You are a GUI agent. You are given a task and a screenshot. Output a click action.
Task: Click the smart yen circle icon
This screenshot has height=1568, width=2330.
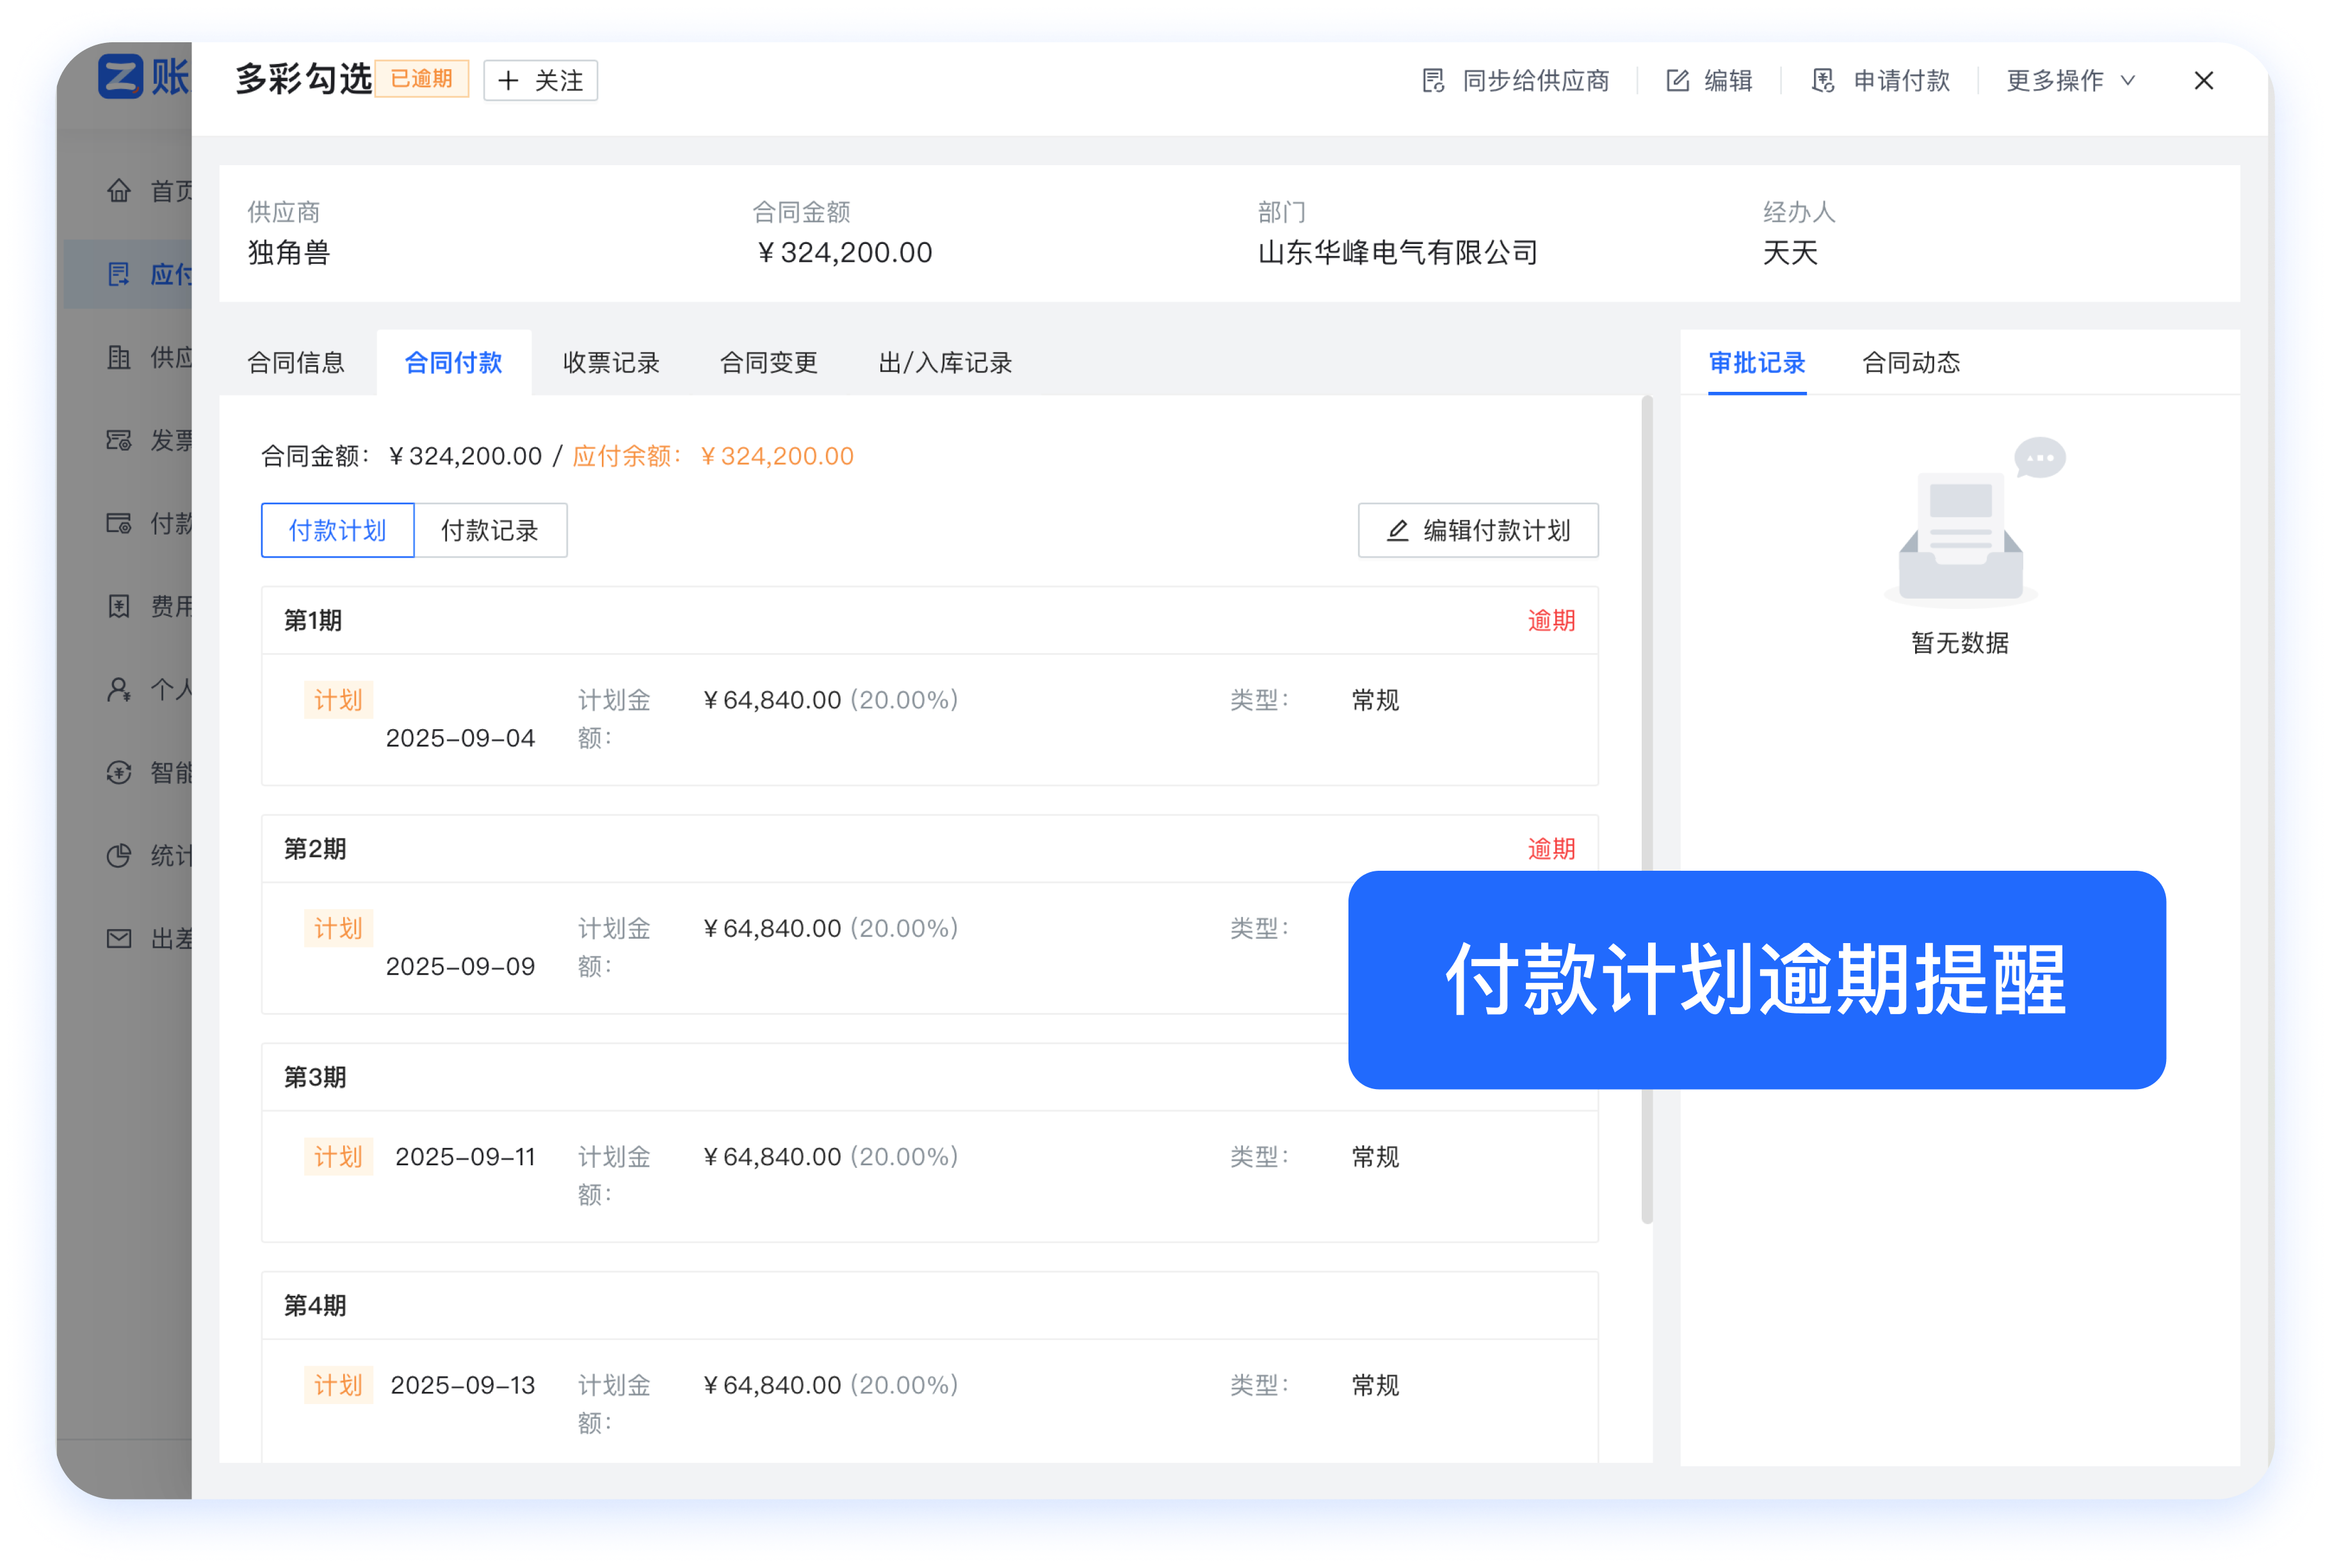[119, 773]
